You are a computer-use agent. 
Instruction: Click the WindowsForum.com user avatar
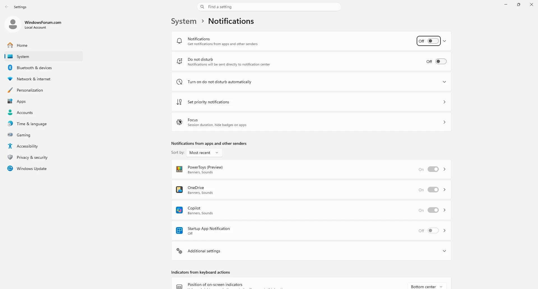[13, 24]
